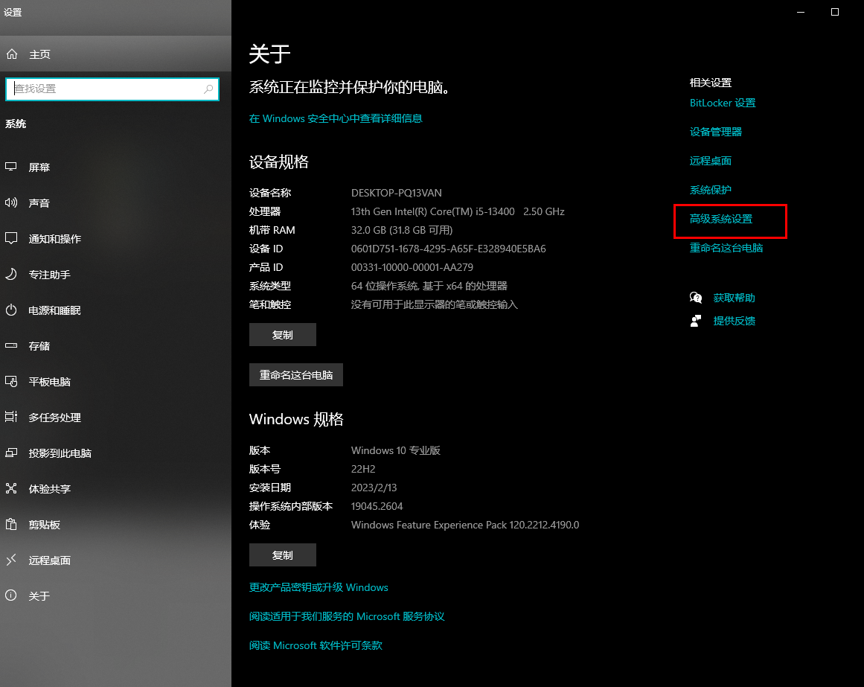Click the 获取帮助 text link

[734, 298]
